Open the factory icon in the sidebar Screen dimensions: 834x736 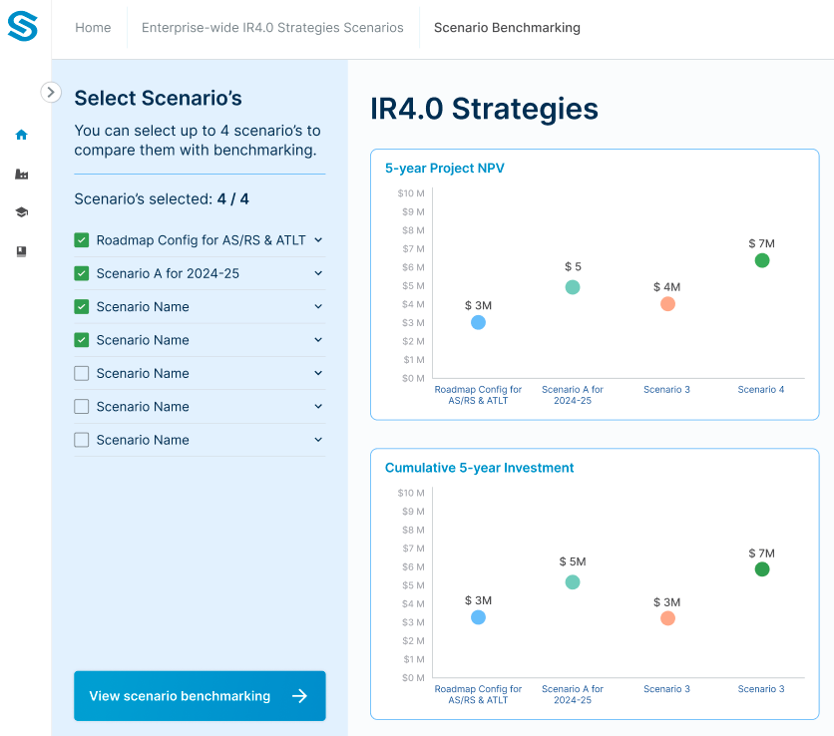[x=22, y=174]
